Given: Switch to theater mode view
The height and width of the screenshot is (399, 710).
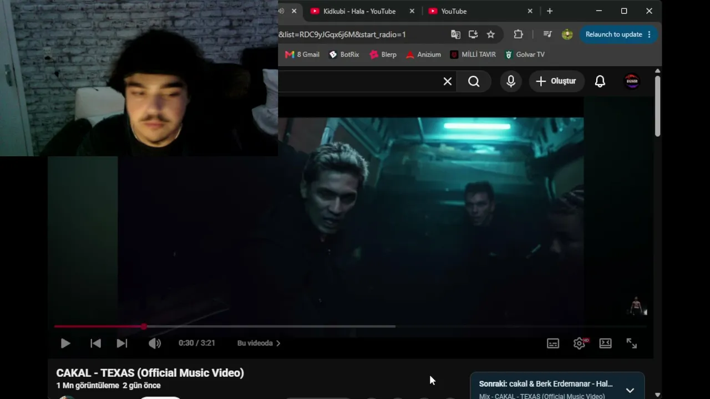Looking at the screenshot, I should (606, 344).
